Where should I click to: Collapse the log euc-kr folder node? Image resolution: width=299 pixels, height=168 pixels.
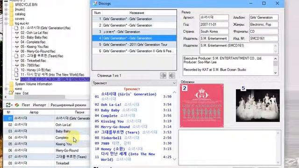tap(6, 23)
